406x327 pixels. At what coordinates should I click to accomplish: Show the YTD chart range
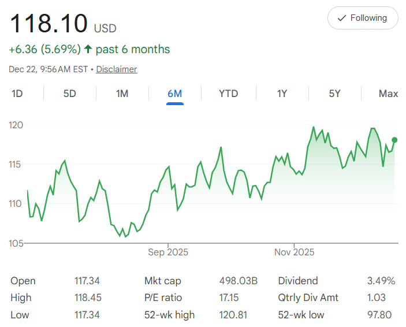[228, 94]
